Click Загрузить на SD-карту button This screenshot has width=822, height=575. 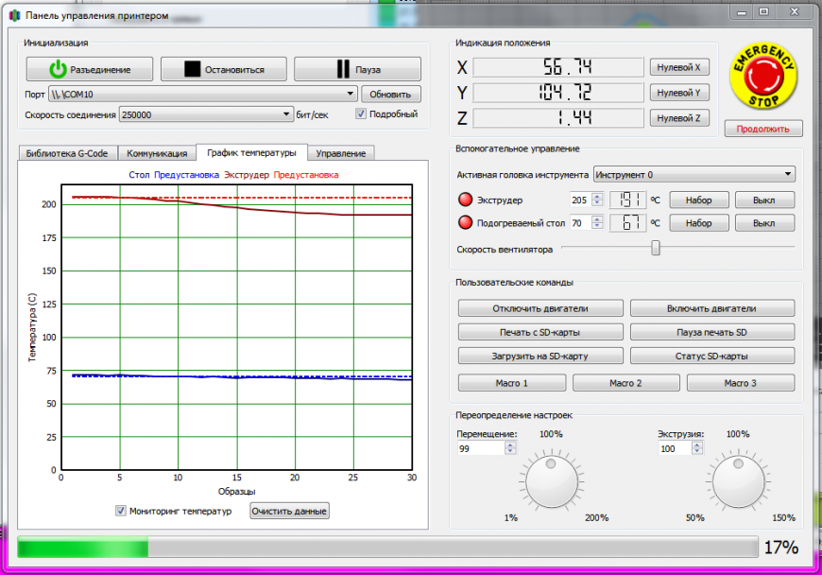[x=540, y=356]
